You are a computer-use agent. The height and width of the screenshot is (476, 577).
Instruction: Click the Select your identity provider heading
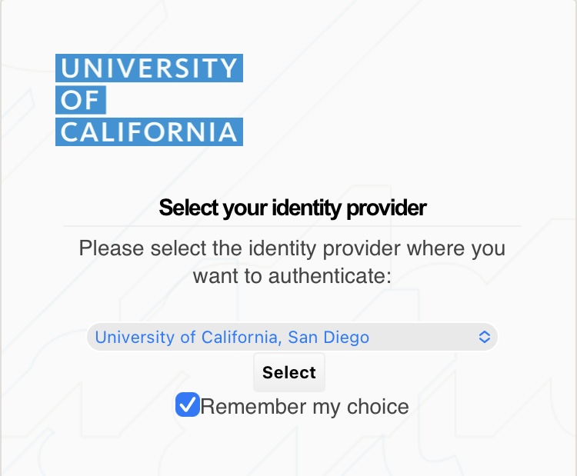(292, 208)
